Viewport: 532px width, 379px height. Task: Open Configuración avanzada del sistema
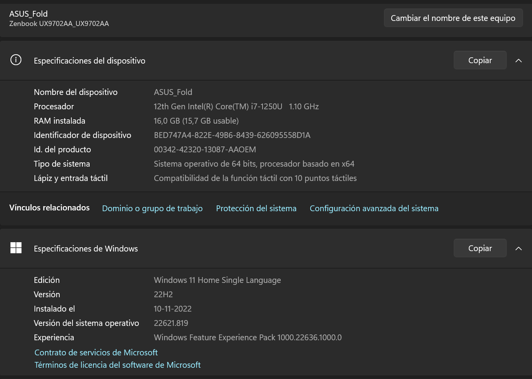pos(374,208)
